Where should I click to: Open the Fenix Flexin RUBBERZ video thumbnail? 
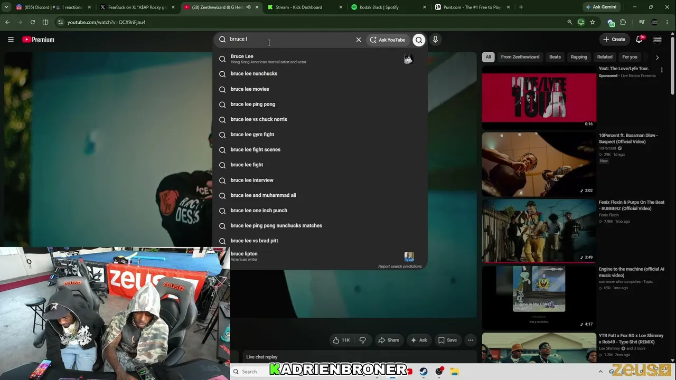[x=539, y=231]
